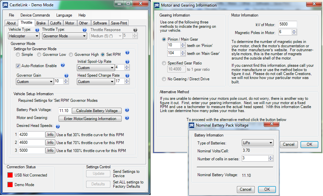Open the Language menu
Screen dimensions: 323x196
[x=64, y=15]
